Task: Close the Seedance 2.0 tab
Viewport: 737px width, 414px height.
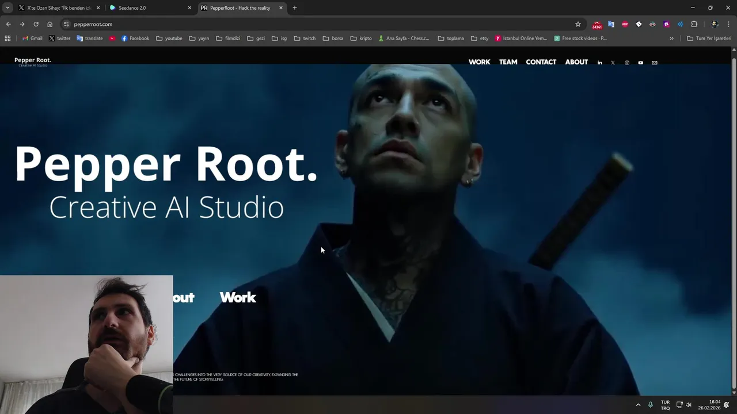Action: tap(189, 8)
